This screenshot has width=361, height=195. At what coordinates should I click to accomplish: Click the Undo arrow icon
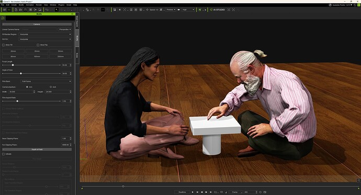pyautogui.click(x=47, y=9)
